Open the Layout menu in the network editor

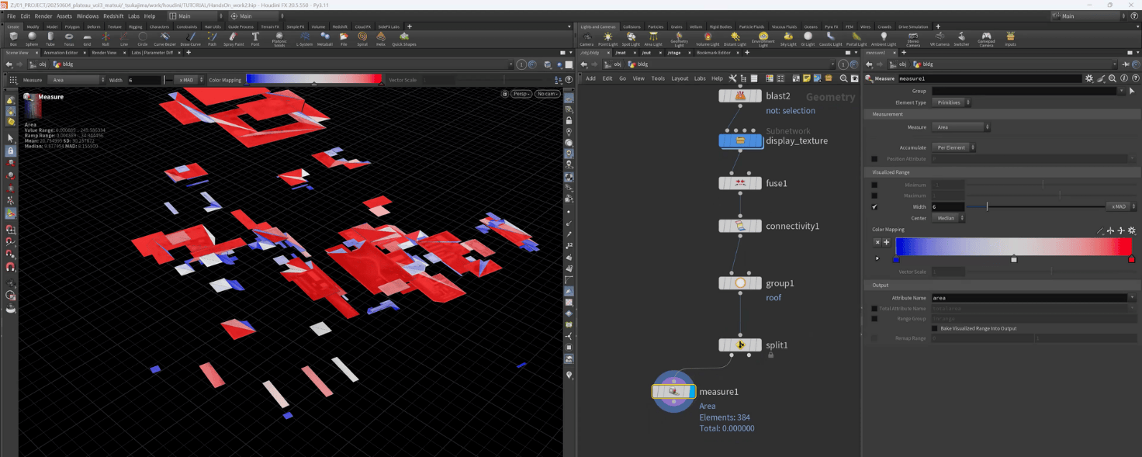(680, 78)
